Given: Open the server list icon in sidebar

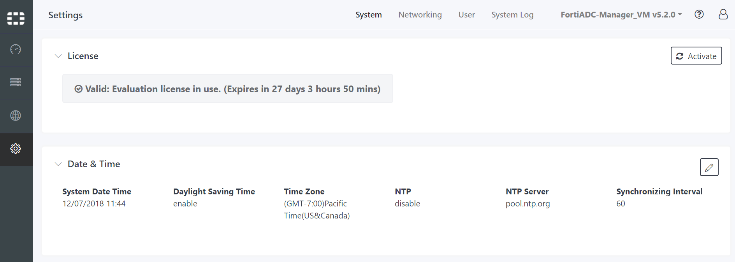Looking at the screenshot, I should point(16,82).
